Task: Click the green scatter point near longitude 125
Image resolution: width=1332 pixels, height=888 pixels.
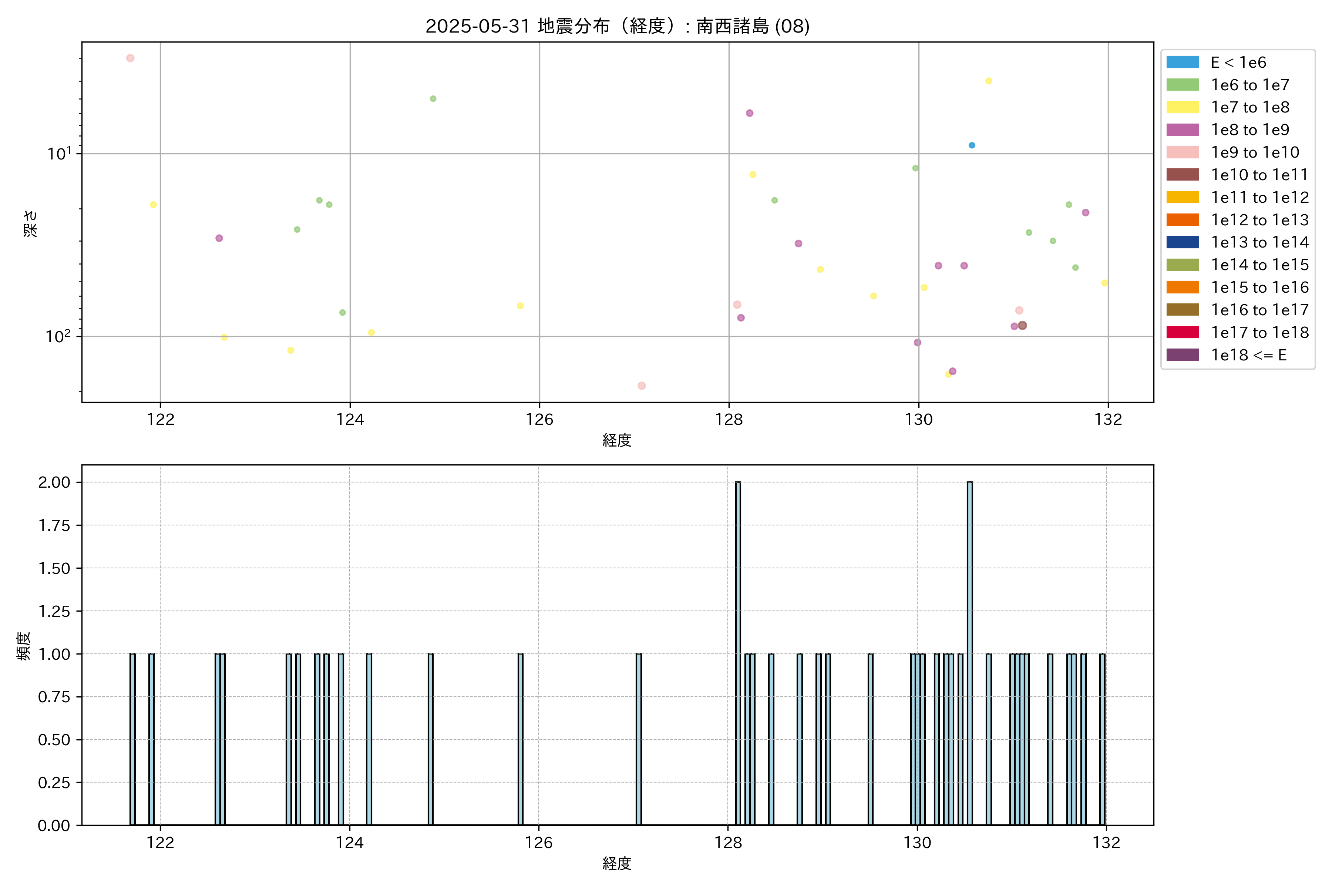Action: [x=433, y=98]
